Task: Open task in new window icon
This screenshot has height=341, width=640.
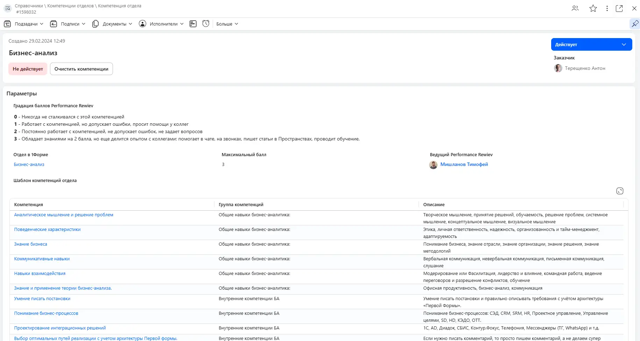Action: pos(619,8)
